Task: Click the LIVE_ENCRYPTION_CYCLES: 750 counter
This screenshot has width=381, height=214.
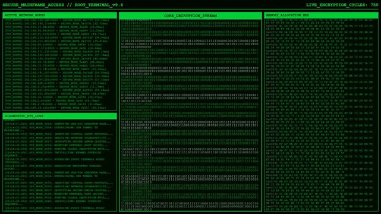Action: pos(342,5)
